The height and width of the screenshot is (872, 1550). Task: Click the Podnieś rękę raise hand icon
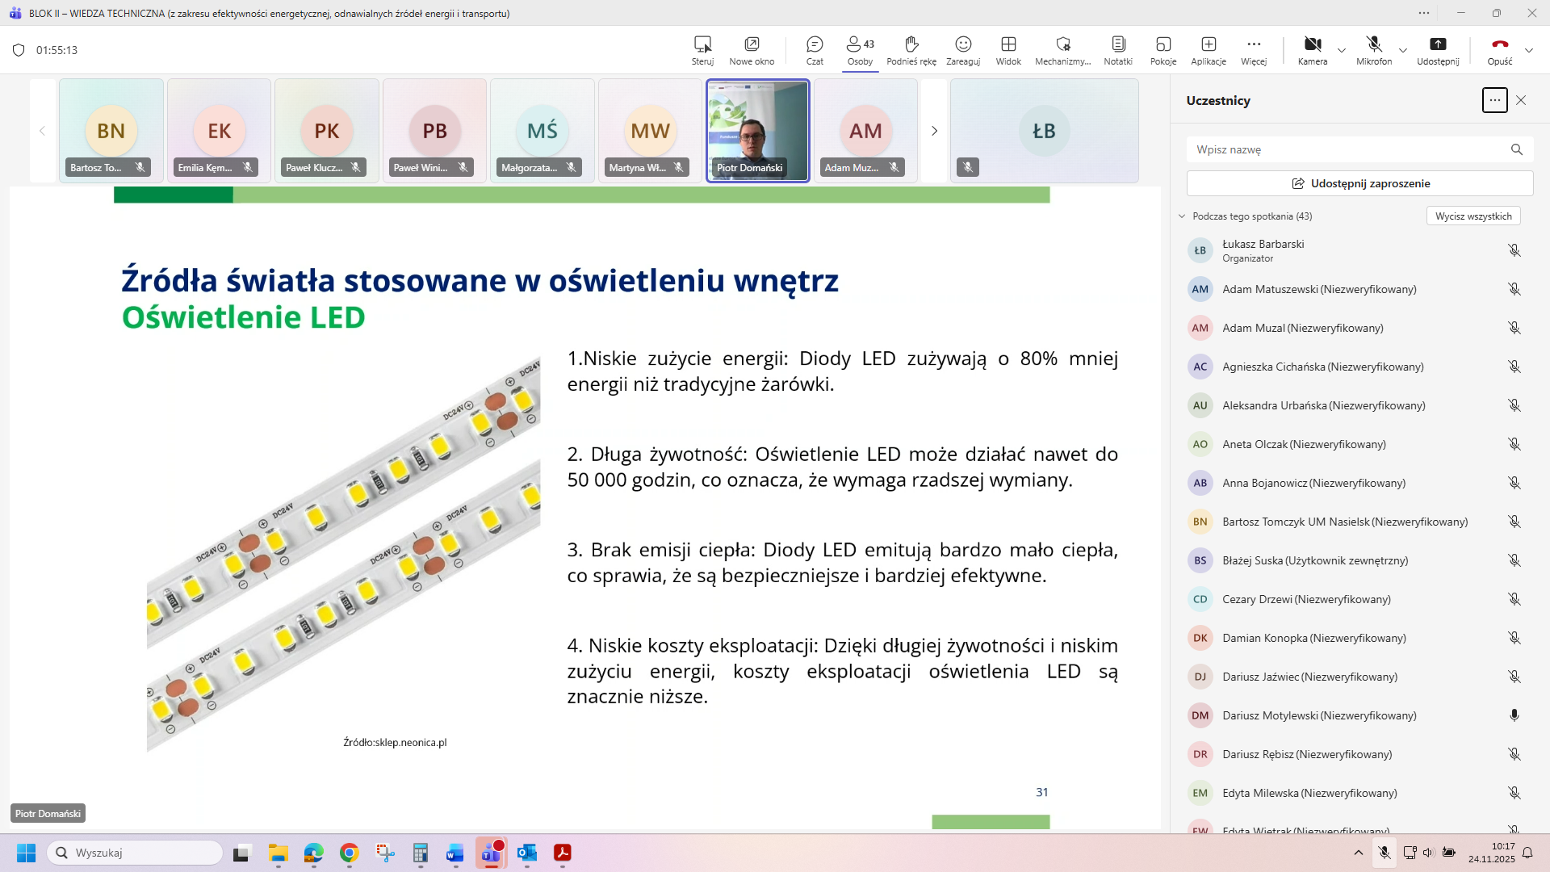[x=911, y=50]
